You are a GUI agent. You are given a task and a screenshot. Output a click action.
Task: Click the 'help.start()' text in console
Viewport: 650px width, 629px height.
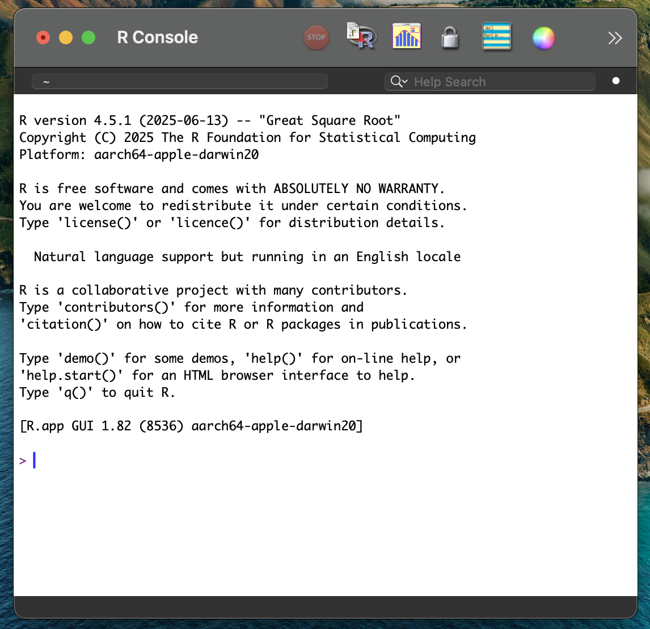coord(71,375)
